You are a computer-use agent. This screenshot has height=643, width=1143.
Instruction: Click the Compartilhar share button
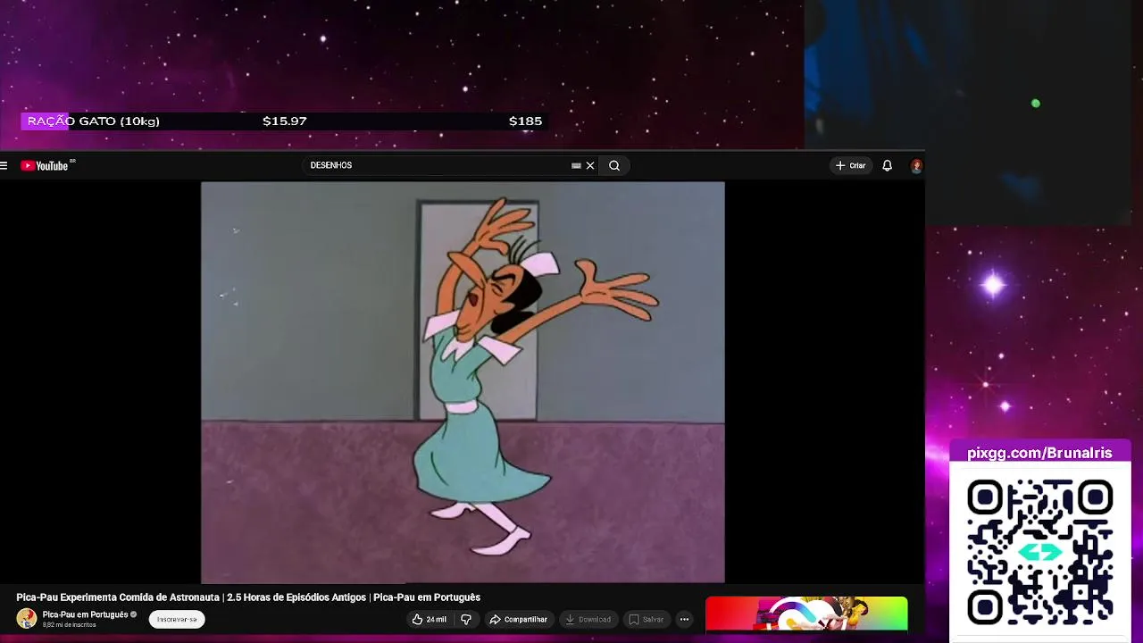coord(518,619)
